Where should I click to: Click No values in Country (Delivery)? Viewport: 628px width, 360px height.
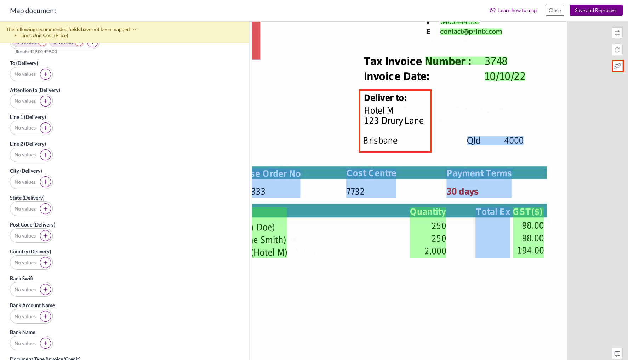[x=25, y=263]
